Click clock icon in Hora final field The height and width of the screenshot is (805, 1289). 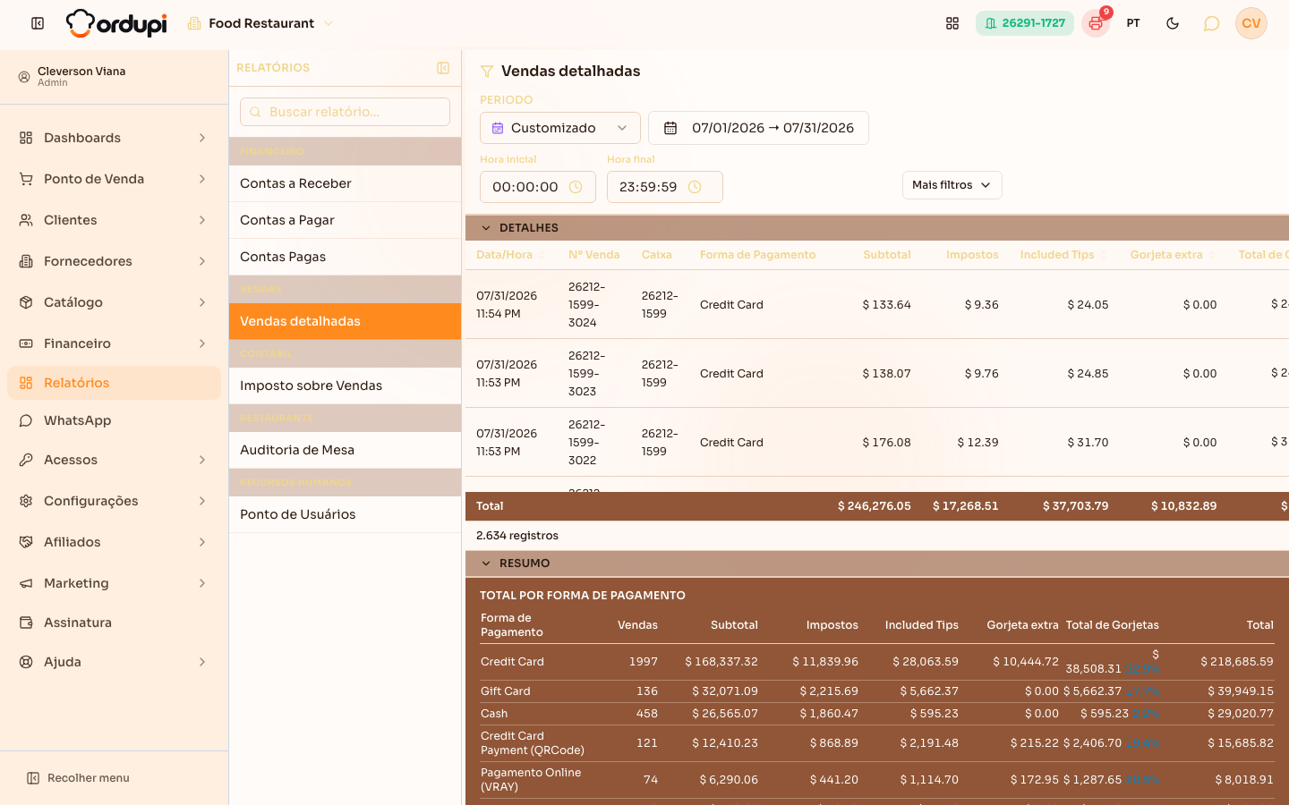pos(695,187)
